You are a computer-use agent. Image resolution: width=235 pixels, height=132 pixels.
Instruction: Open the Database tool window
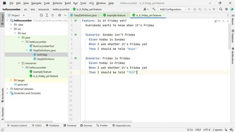[x=233, y=36]
